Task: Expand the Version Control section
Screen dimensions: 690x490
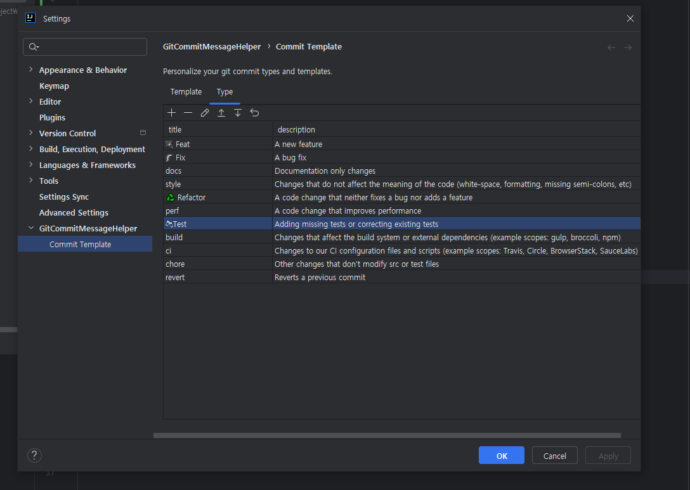Action: coord(31,133)
